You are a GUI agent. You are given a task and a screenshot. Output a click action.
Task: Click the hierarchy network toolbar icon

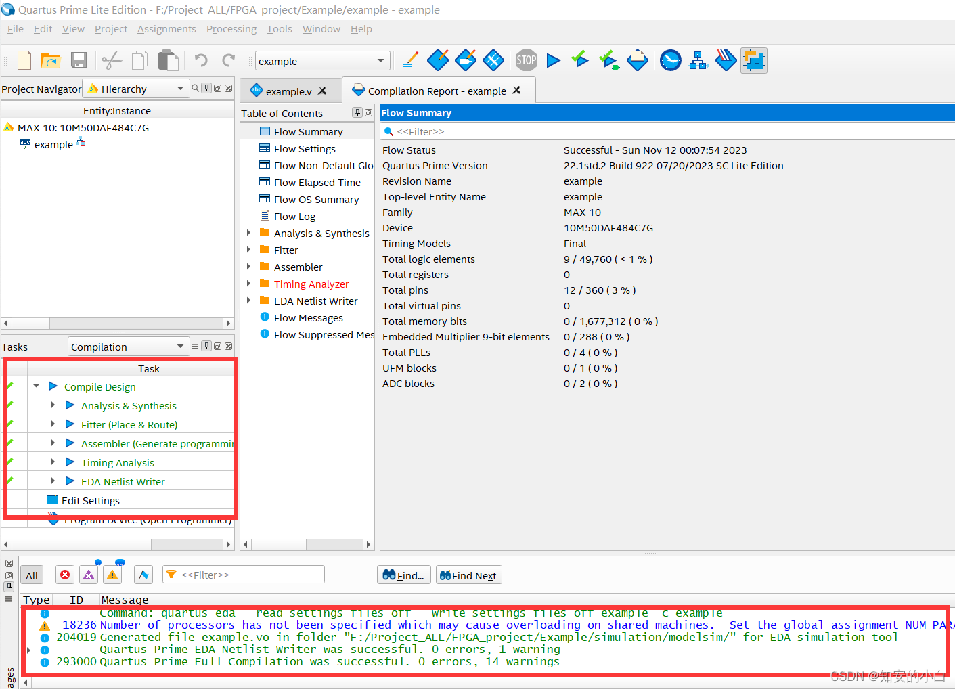pos(698,60)
